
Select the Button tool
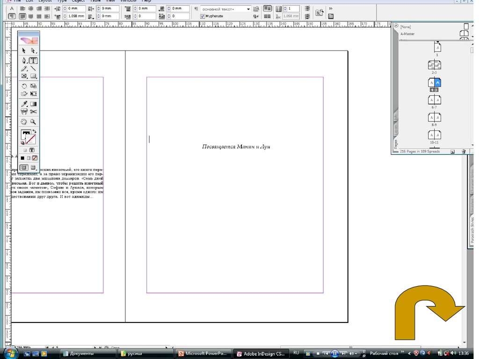tap(24, 112)
